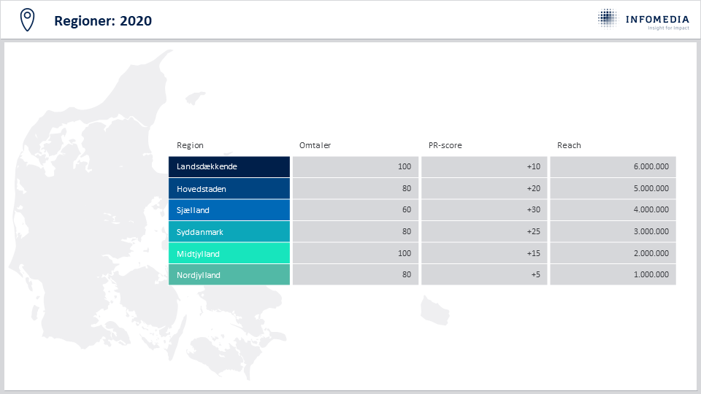This screenshot has height=394, width=701.
Task: Click the Omtaler column header
Action: tap(315, 145)
